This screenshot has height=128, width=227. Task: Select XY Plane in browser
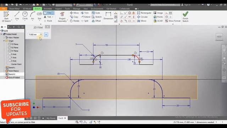[x=13, y=51]
